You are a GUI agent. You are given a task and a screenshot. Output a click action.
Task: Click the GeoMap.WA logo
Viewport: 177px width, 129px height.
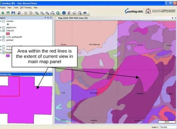134,11
